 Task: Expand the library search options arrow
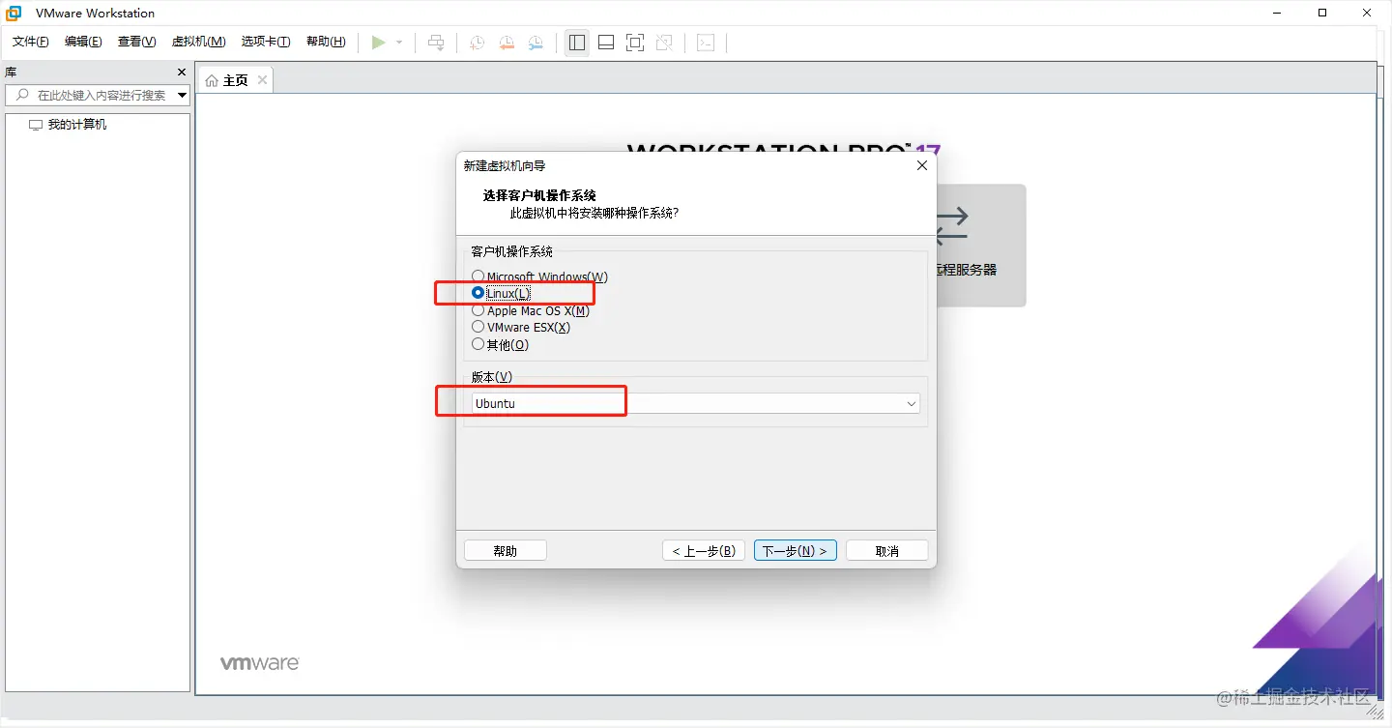180,95
